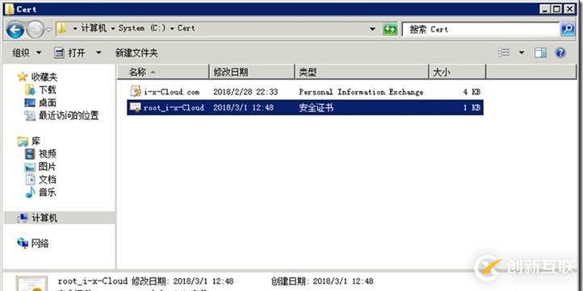Sort by the 名称 column header
The image size is (583, 291).
(163, 72)
